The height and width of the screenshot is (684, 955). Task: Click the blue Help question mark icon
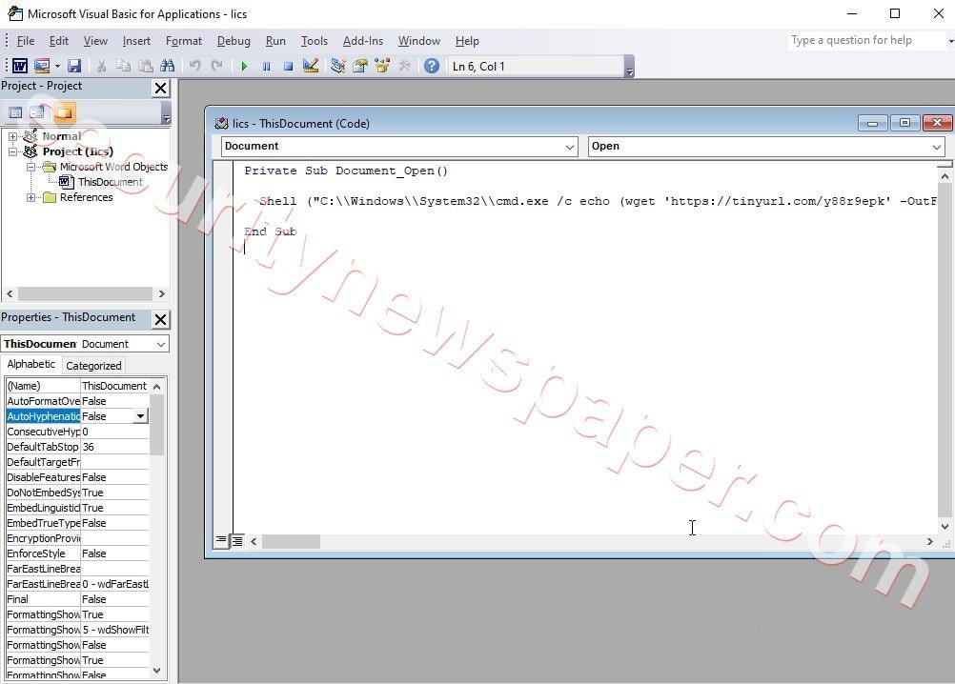pyautogui.click(x=431, y=66)
